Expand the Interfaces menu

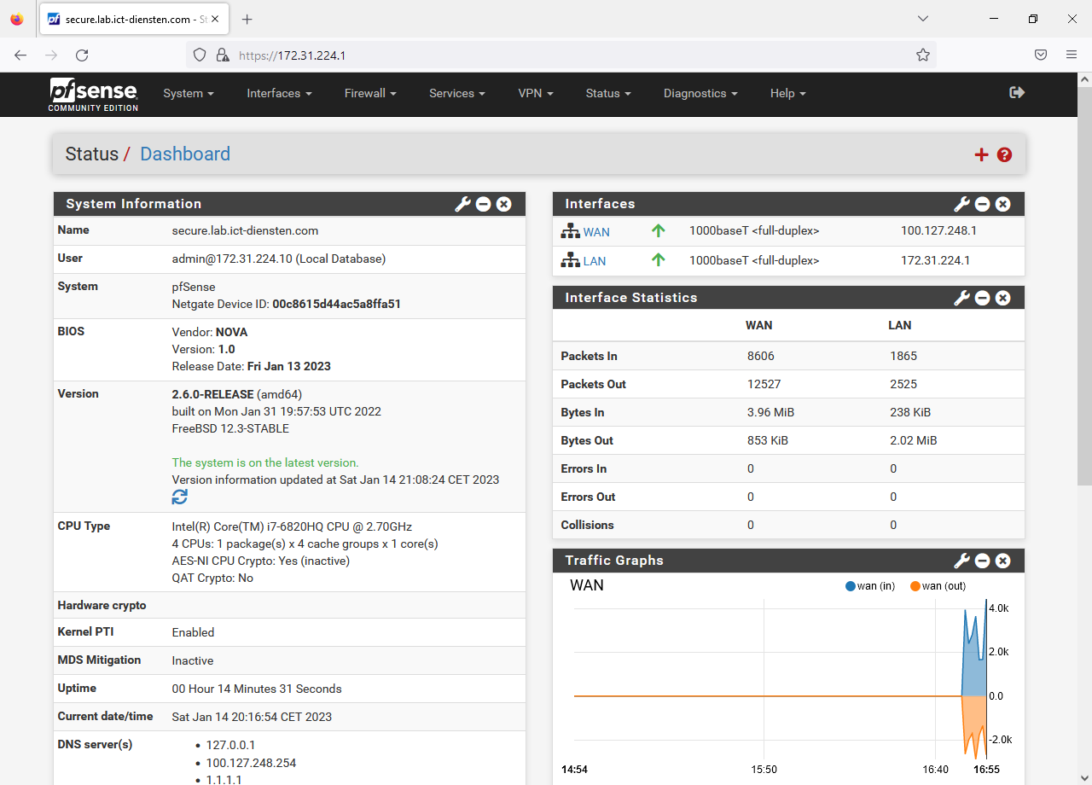click(279, 93)
